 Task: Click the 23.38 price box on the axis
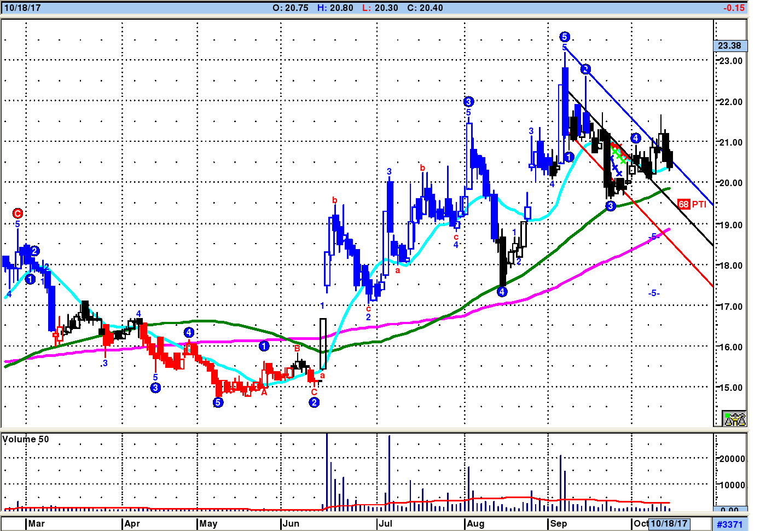click(x=730, y=46)
